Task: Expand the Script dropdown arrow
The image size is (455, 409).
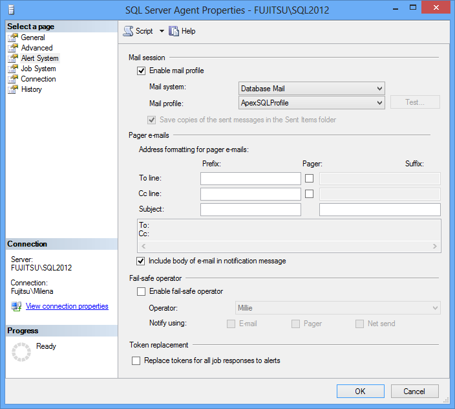Action: (x=162, y=31)
